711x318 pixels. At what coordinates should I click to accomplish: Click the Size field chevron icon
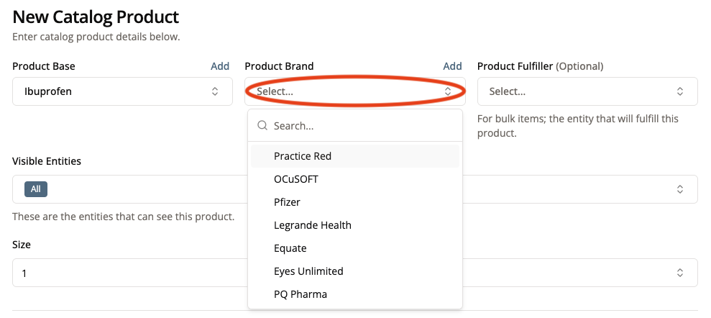click(680, 273)
